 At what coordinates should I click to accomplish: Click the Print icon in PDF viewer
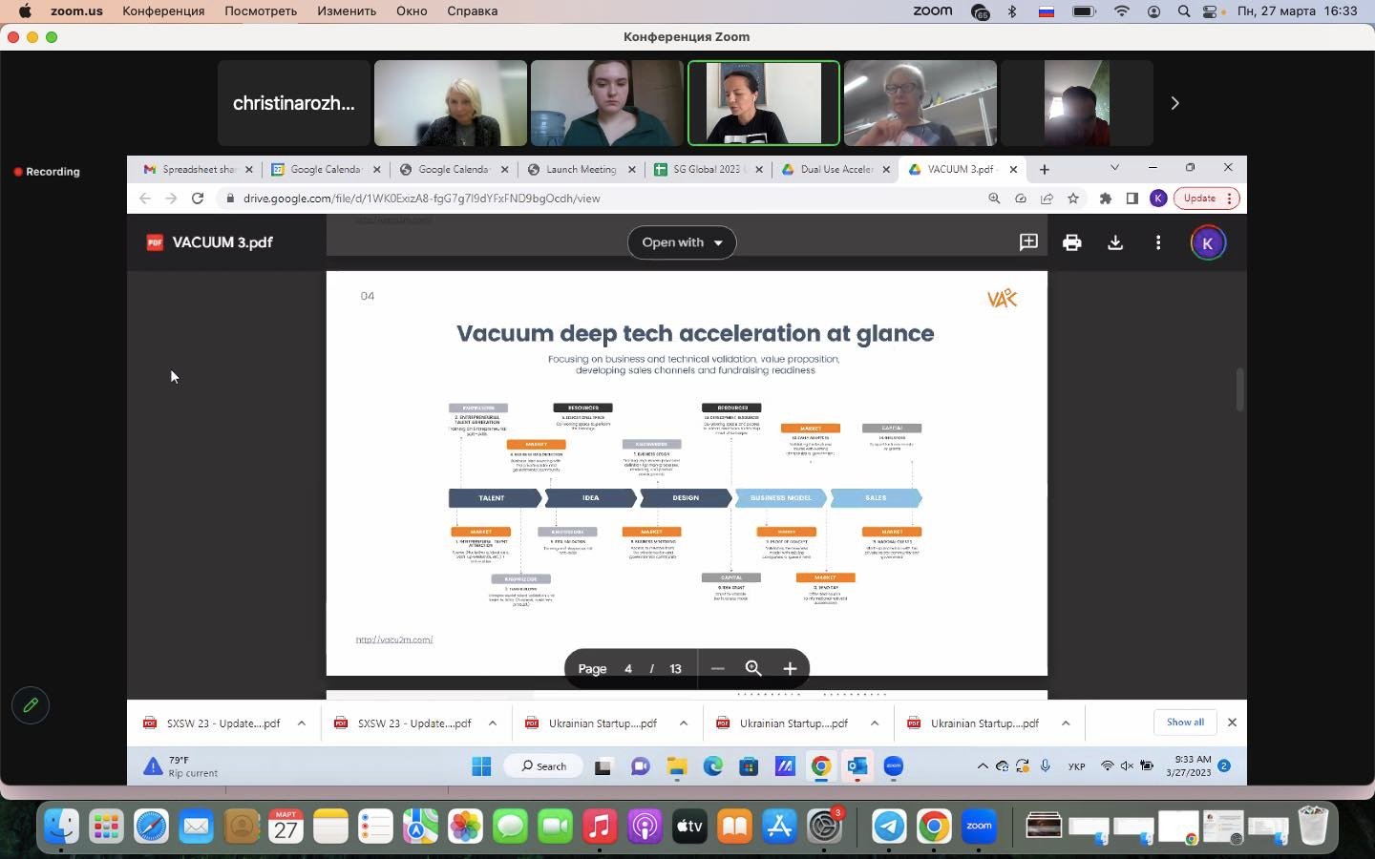tap(1071, 242)
